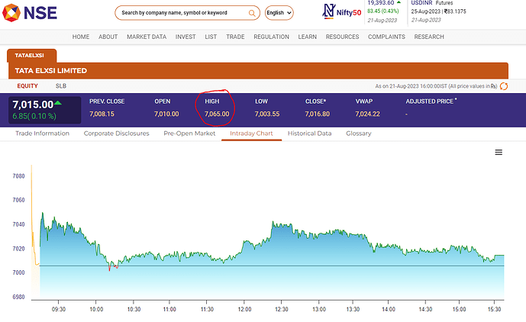Open the LIST menu
The height and width of the screenshot is (322, 526).
coord(211,37)
